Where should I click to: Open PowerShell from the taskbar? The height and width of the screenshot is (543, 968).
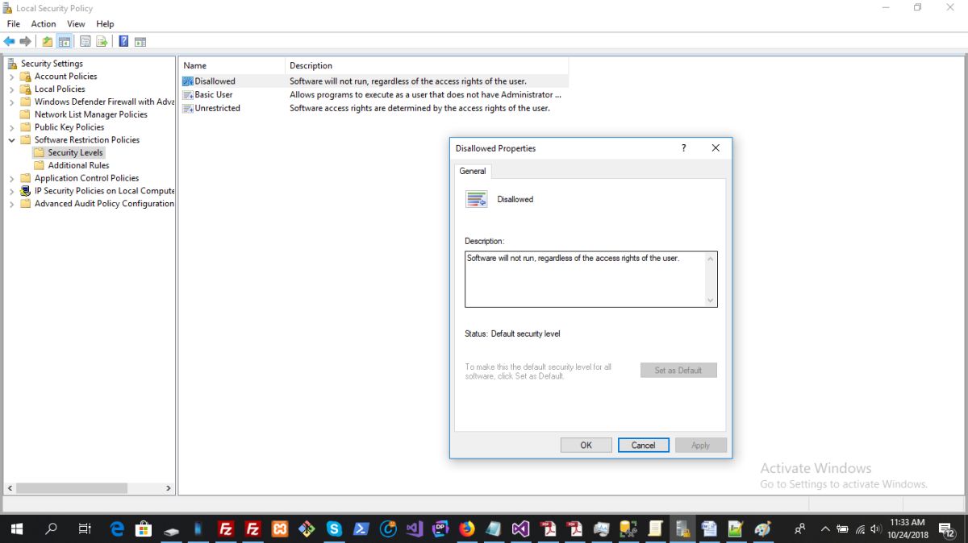click(361, 529)
